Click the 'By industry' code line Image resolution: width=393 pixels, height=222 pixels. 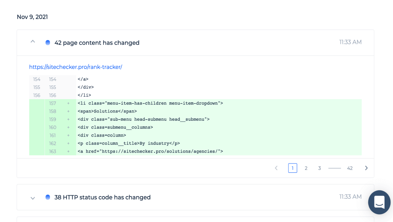coord(129,144)
